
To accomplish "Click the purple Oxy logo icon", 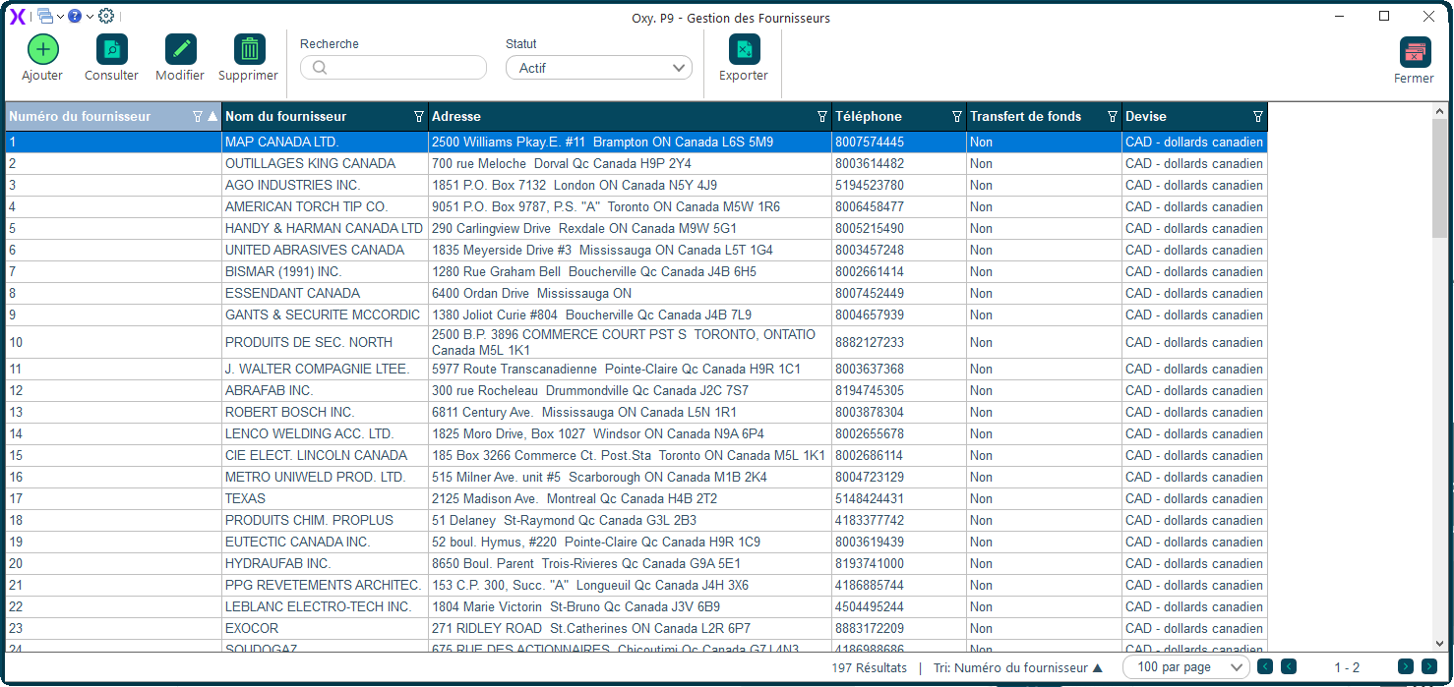I will click(x=18, y=16).
